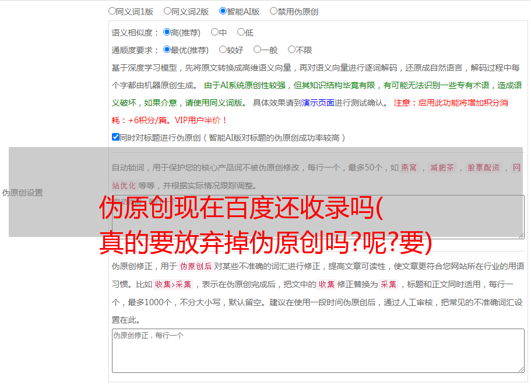Grab resize handle of 自动锁词 textarea
This screenshot has height=384, width=531.
point(521,236)
